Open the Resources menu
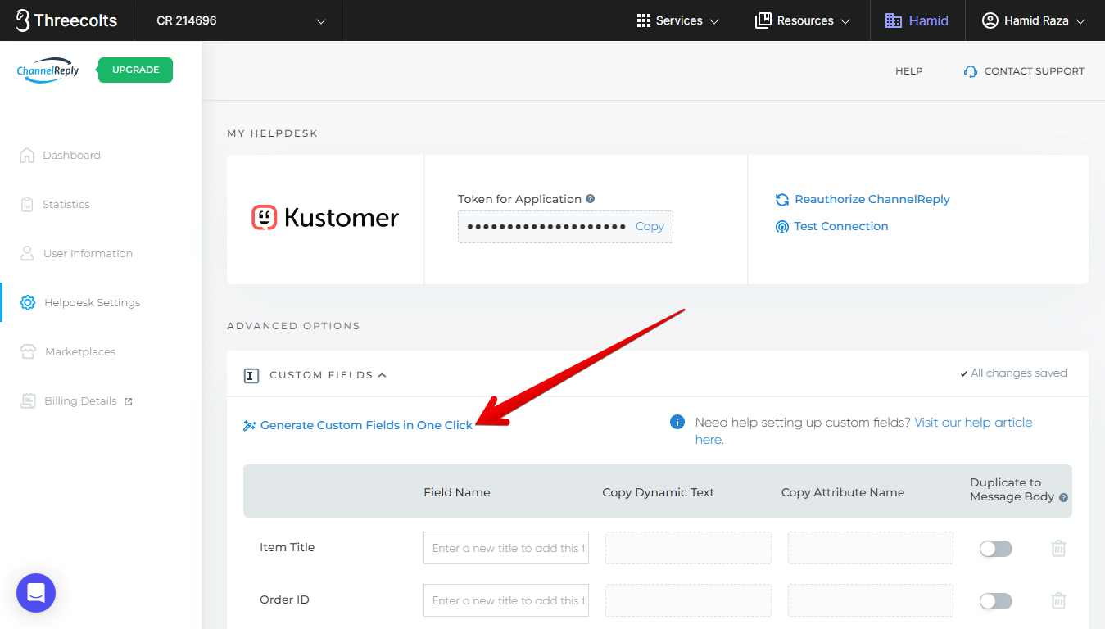This screenshot has width=1105, height=629. (x=803, y=20)
